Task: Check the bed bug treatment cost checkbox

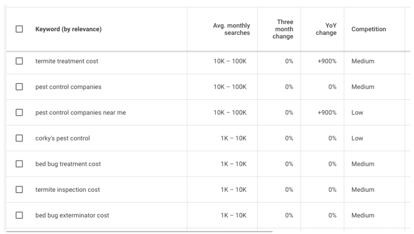Action: pos(19,164)
